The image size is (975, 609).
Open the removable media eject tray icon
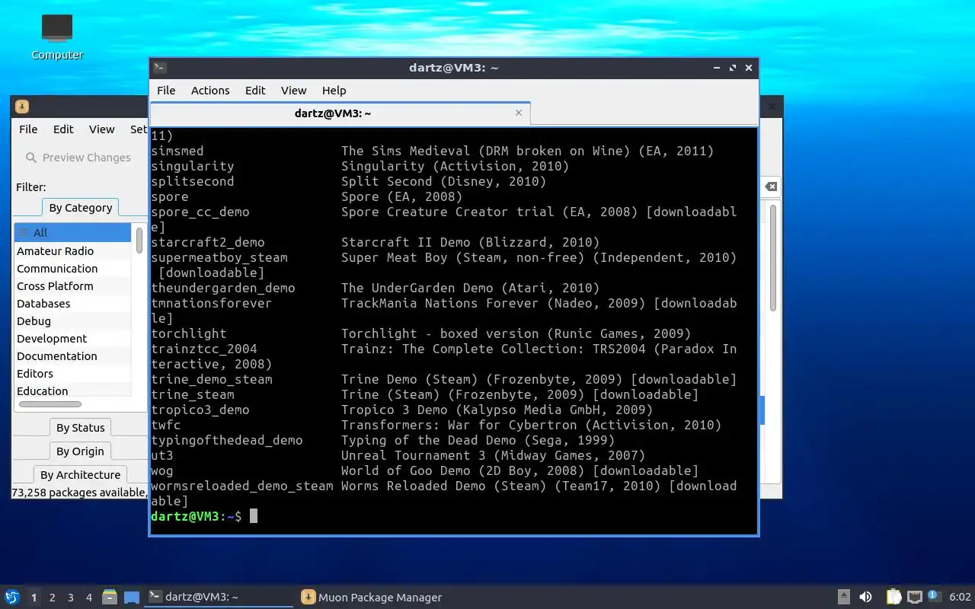click(x=844, y=597)
